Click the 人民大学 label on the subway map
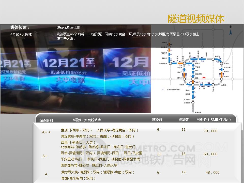This screenshot has height=183, width=244. click(164, 53)
